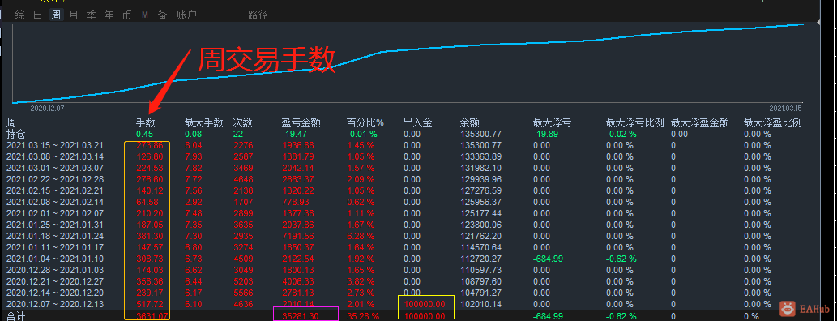Click chart end date 2021.03.15
Screen dimensions: 837x321
click(786, 108)
